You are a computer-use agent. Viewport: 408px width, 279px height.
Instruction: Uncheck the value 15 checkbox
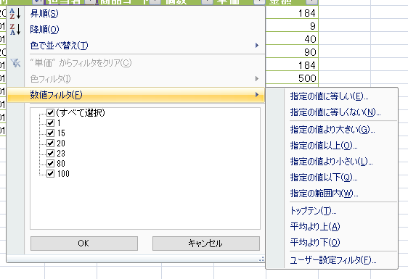51,133
